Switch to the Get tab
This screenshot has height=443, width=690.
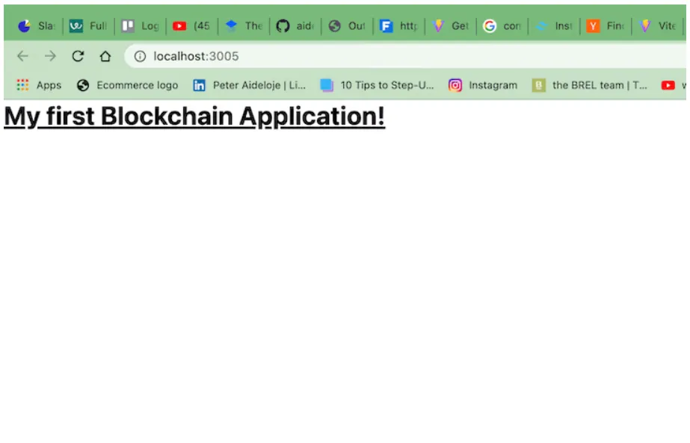pyautogui.click(x=450, y=26)
